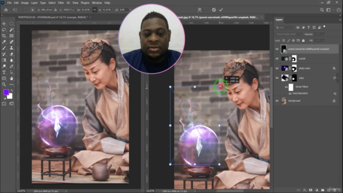Toggle relative positioning triangle for reference point
The height and width of the screenshot is (193, 343).
(x=56, y=10)
